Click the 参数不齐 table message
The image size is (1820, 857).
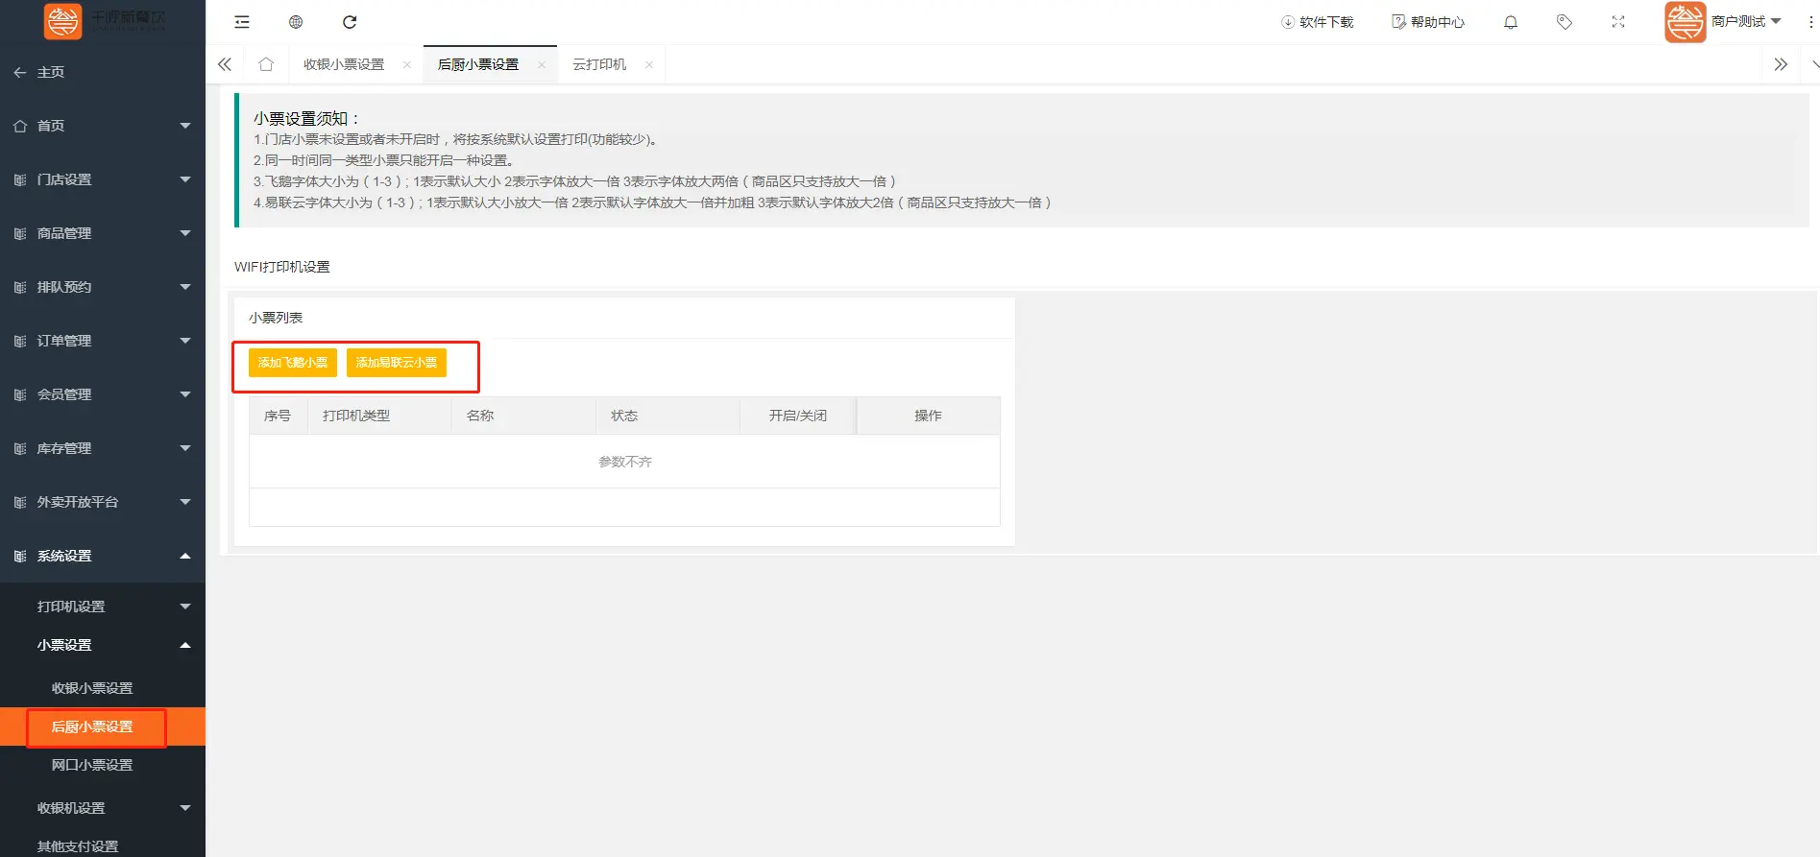625,462
